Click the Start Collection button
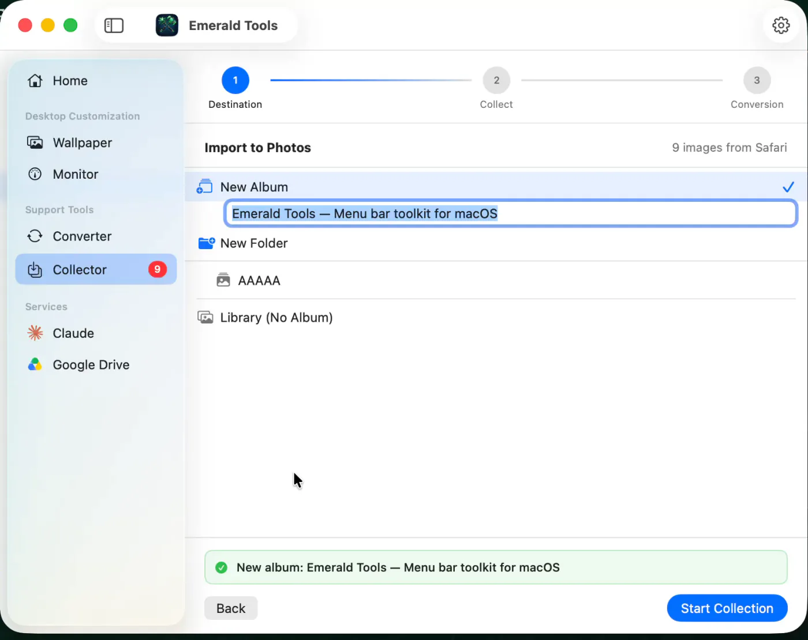 pyautogui.click(x=727, y=608)
